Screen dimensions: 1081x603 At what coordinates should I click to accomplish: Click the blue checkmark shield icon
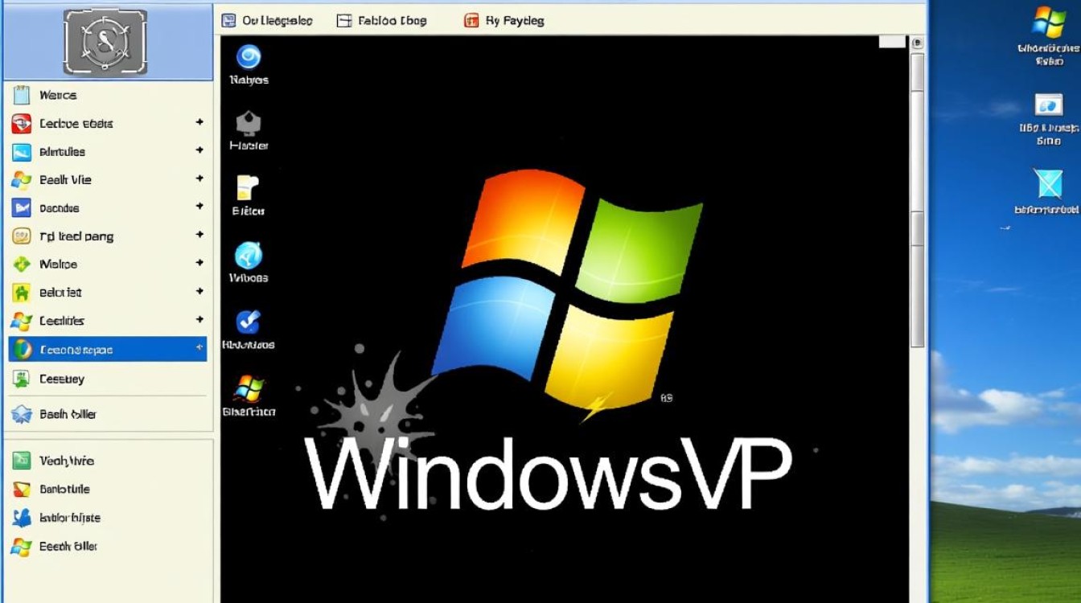coord(248,322)
